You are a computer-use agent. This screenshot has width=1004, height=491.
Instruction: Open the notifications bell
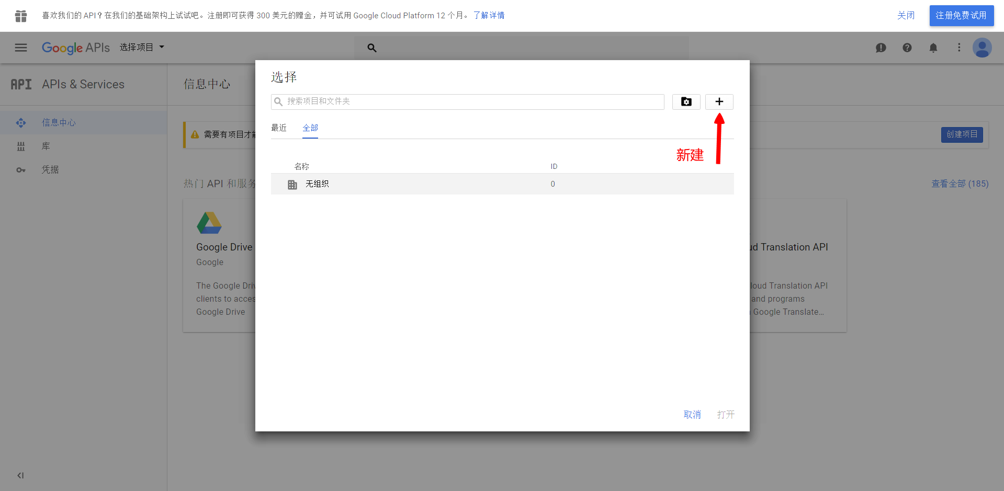click(x=933, y=48)
